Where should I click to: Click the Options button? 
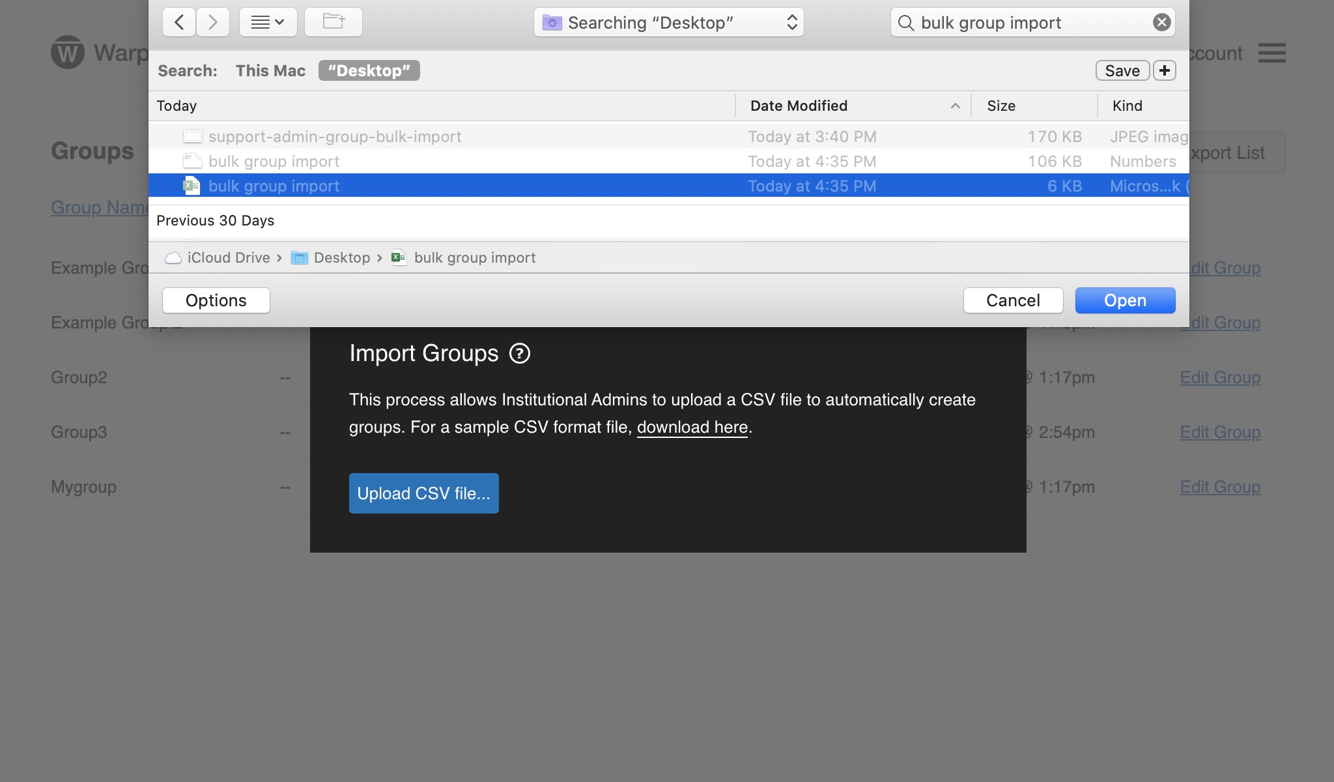pos(216,300)
